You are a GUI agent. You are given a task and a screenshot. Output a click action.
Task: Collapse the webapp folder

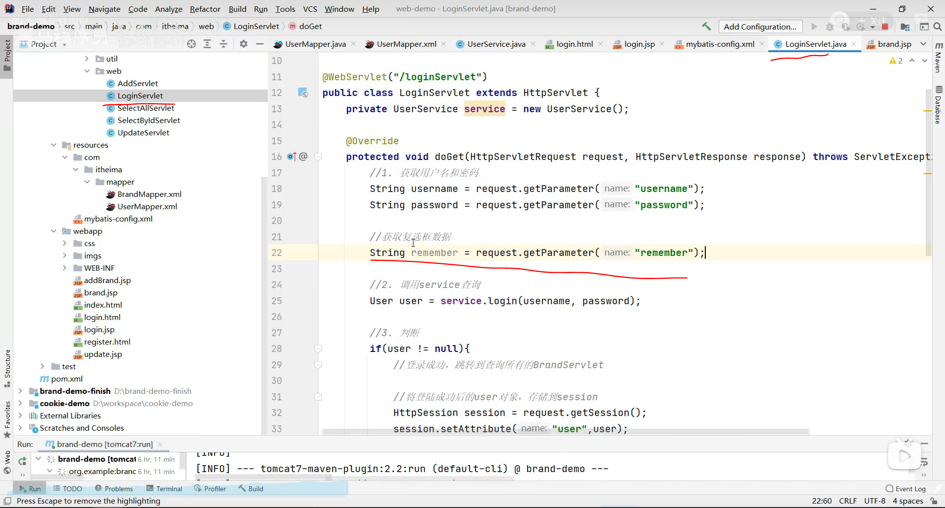tap(54, 231)
